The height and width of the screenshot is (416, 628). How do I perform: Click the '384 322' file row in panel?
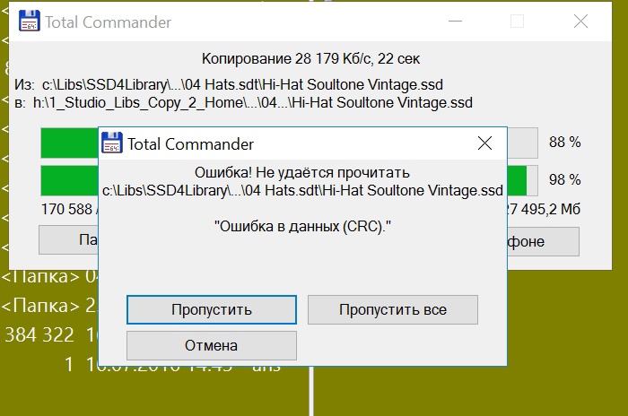pyautogui.click(x=50, y=335)
